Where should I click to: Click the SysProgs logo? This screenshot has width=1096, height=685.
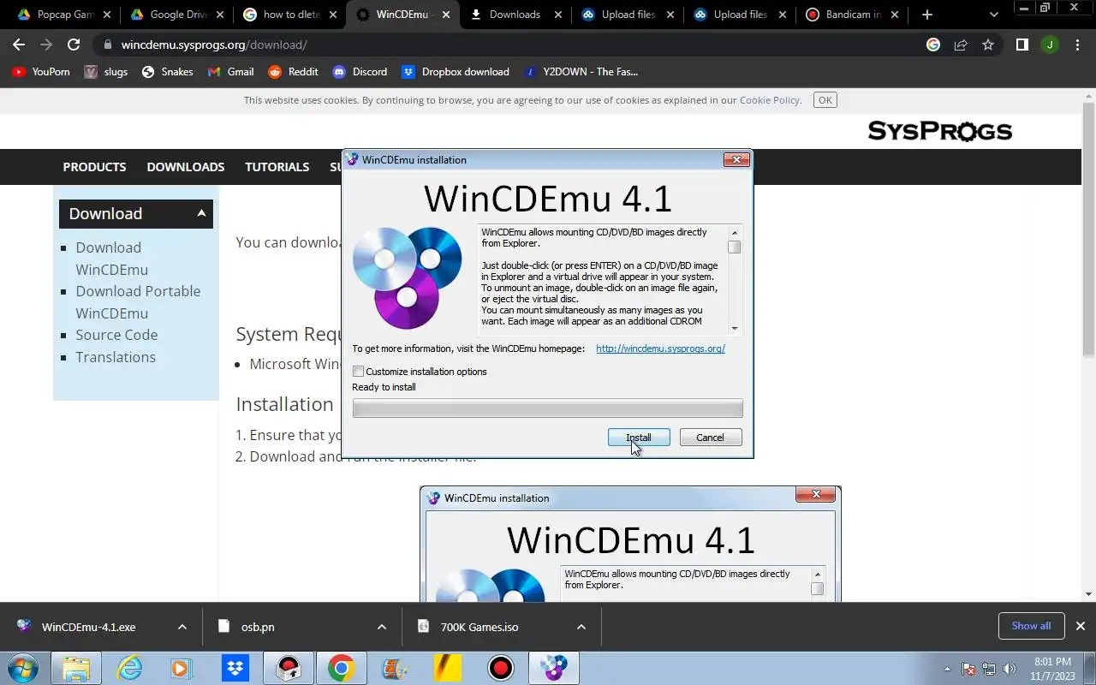click(x=940, y=131)
